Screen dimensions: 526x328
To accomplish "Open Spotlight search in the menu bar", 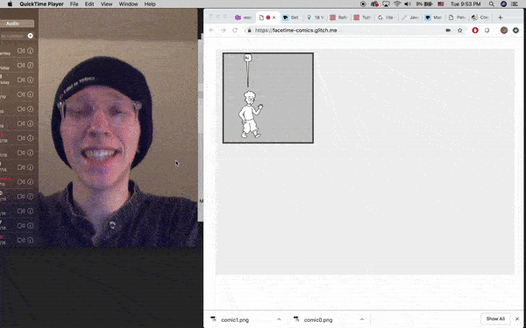I will click(x=492, y=4).
